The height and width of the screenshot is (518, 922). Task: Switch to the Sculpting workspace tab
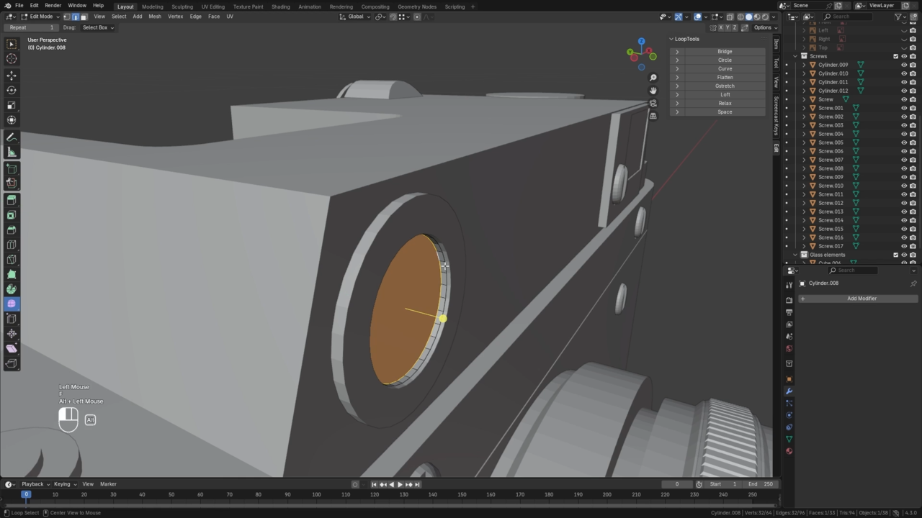pos(182,6)
